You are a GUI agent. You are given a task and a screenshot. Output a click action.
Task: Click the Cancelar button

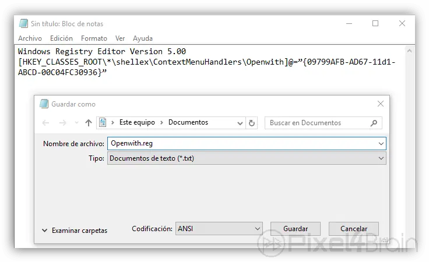(354, 229)
